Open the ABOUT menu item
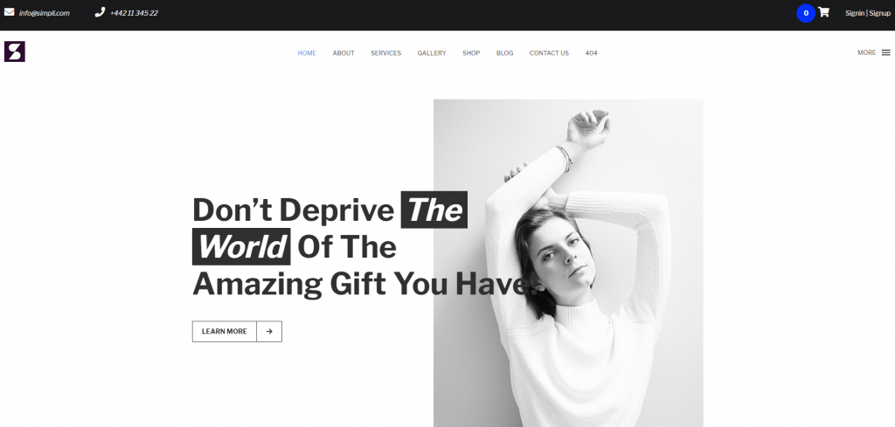 [x=343, y=53]
